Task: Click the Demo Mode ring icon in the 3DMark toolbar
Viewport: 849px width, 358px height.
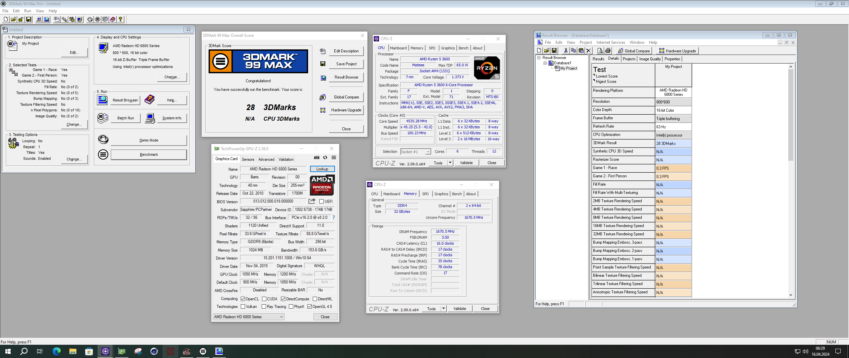Action: (90, 19)
